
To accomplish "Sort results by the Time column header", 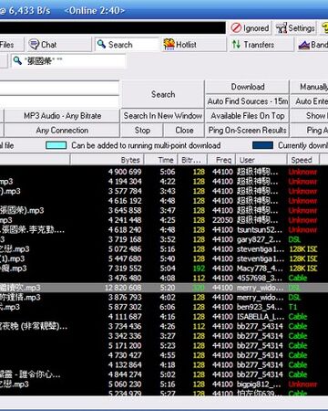I will tap(161, 160).
